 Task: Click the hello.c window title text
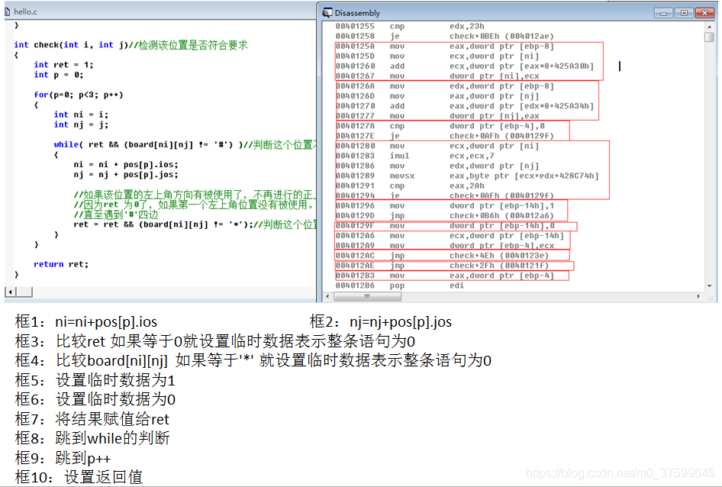tap(25, 12)
